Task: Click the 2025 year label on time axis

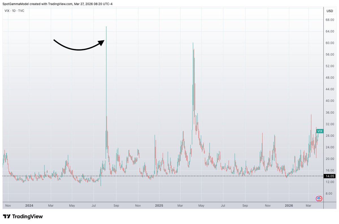Action: (x=158, y=206)
